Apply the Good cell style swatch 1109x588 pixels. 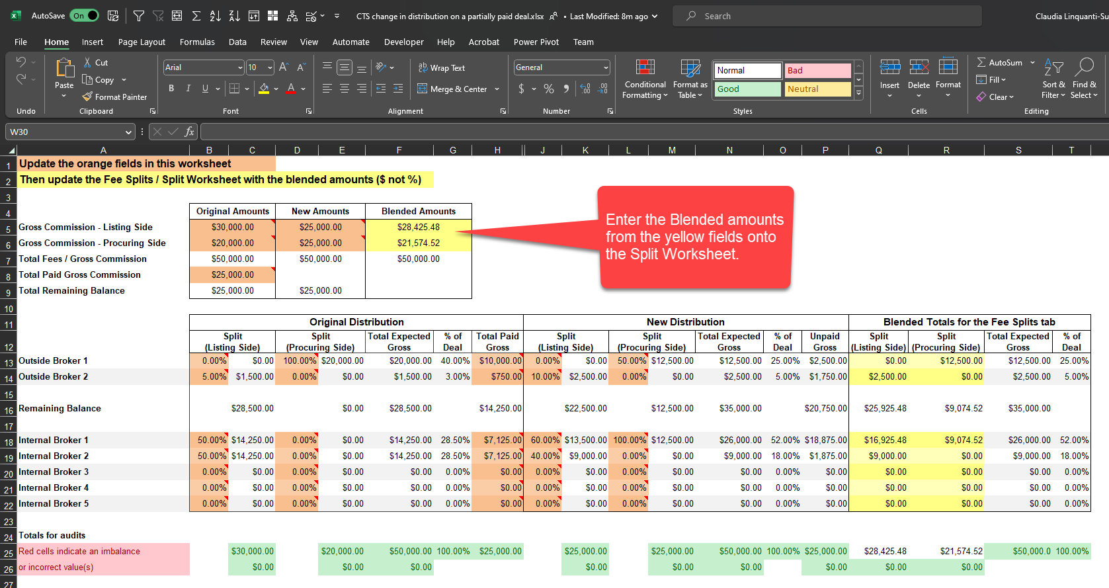coord(747,89)
